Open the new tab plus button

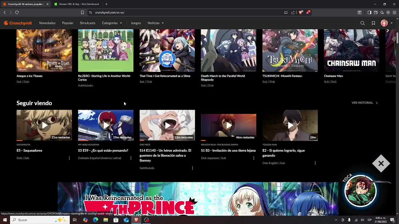pos(106,4)
